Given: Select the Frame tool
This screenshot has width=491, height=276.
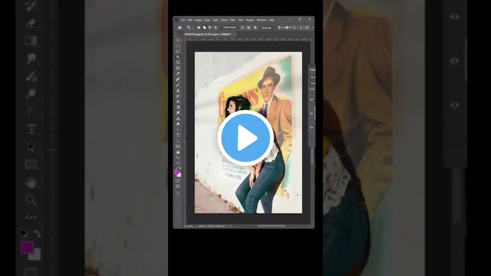Looking at the screenshot, I should [x=178, y=68].
